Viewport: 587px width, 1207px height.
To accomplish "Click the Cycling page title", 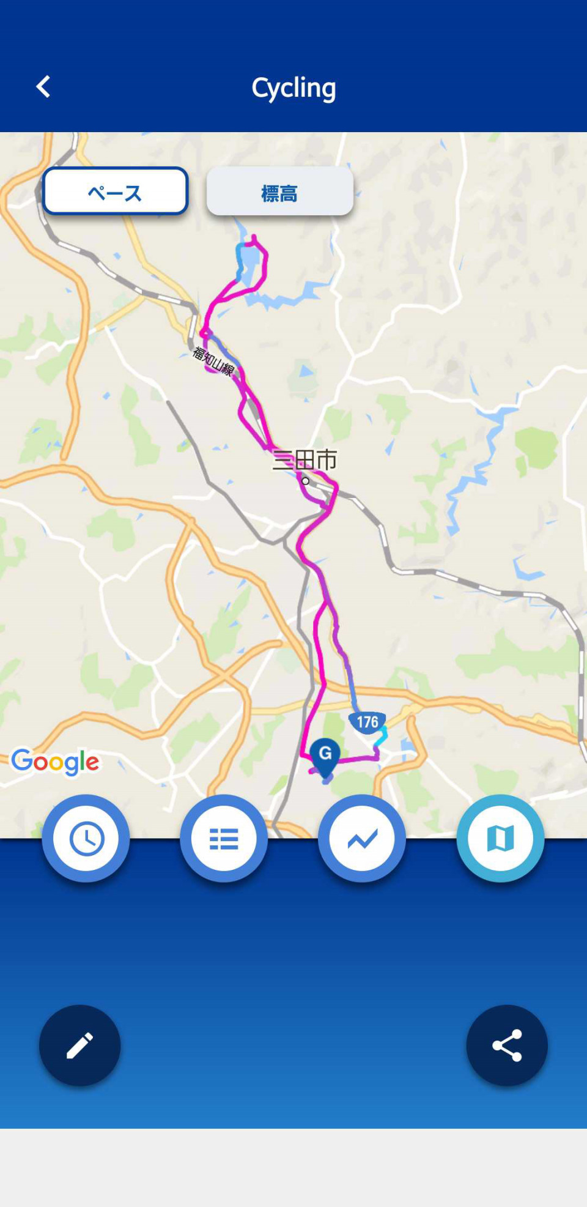I will (x=293, y=88).
